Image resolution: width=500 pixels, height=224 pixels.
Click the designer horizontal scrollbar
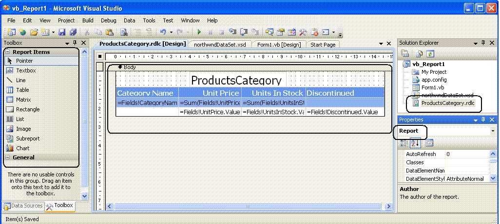(248, 206)
